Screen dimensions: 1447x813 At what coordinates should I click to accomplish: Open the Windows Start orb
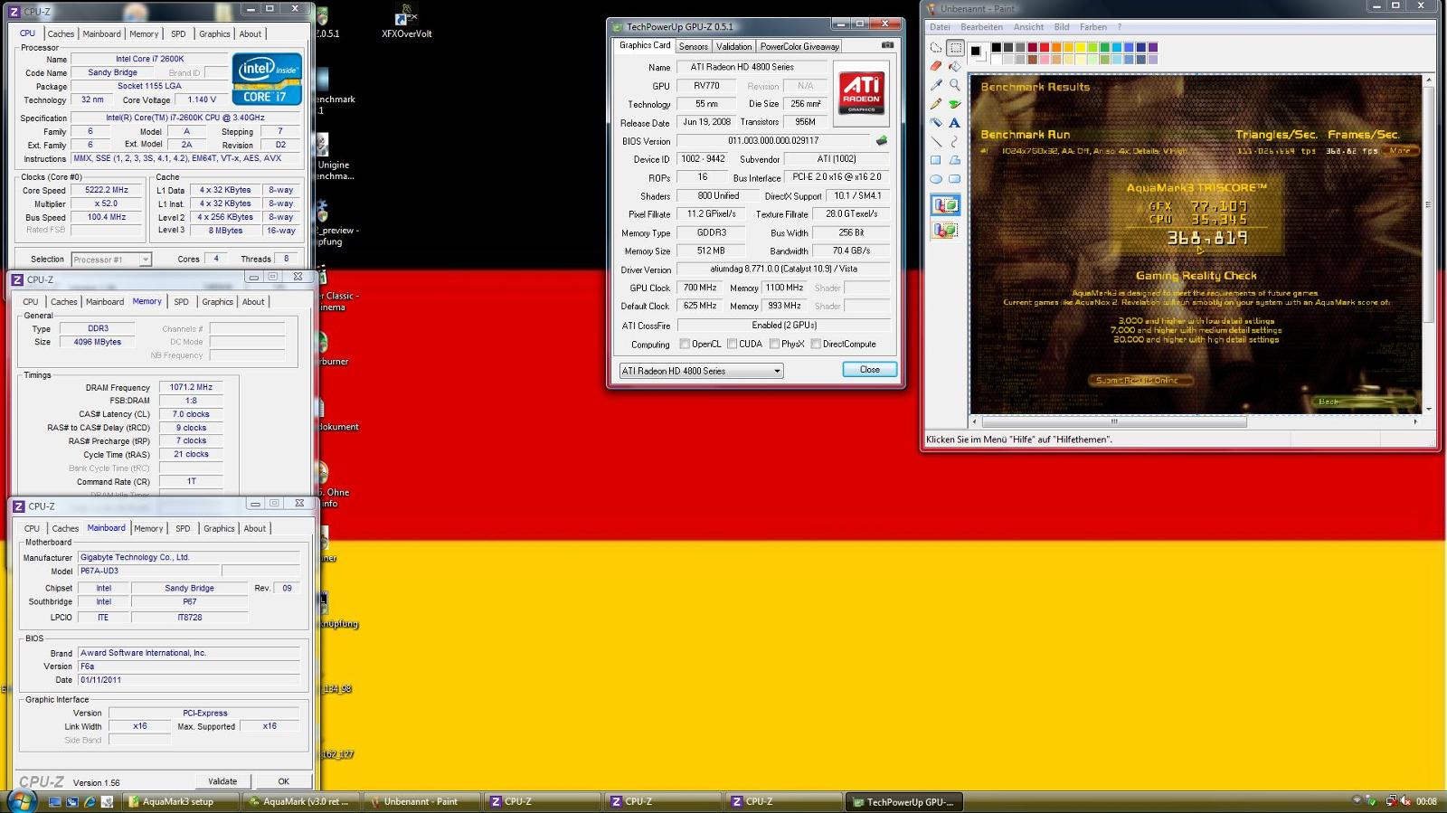click(x=21, y=801)
